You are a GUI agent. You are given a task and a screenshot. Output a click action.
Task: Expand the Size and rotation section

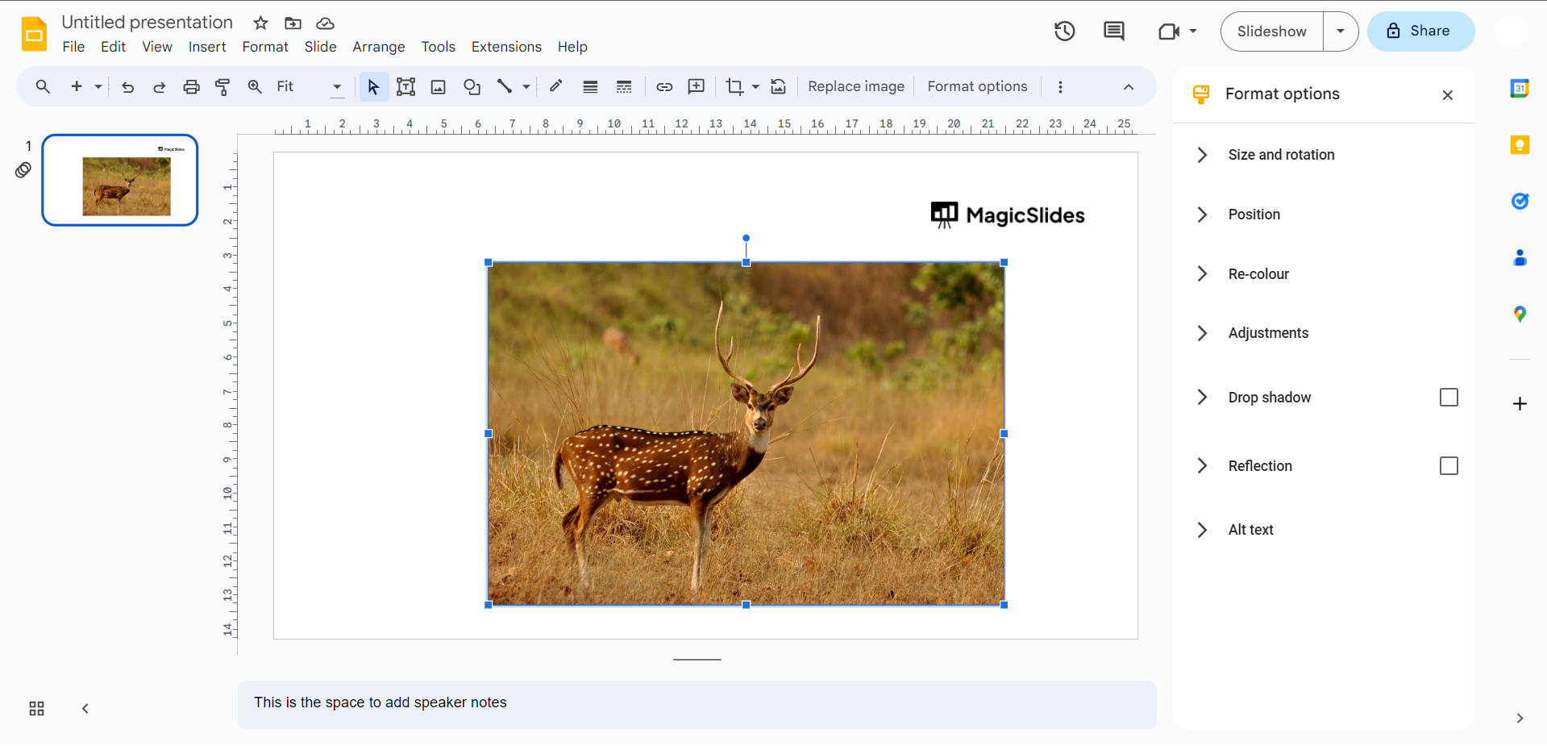[1281, 155]
